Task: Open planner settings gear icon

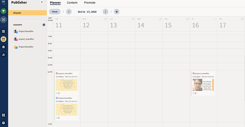Action: coord(116,12)
